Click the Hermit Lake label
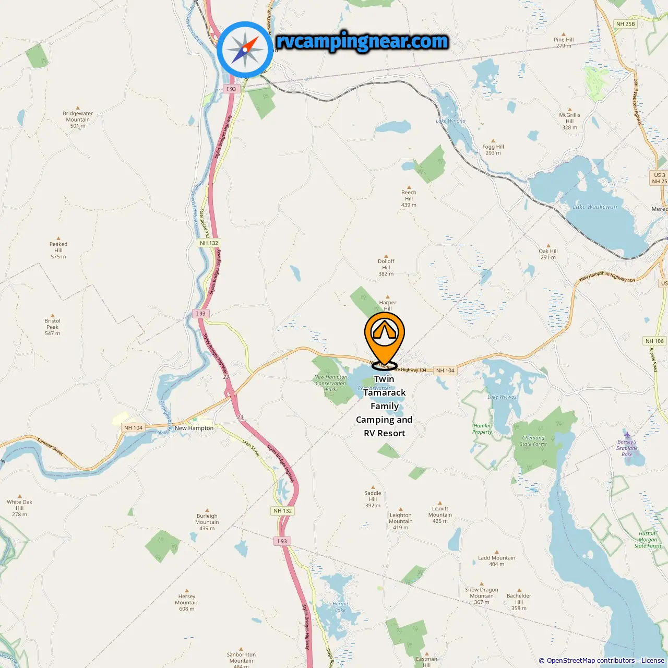Viewport: 668px width, 668px height. (x=340, y=607)
